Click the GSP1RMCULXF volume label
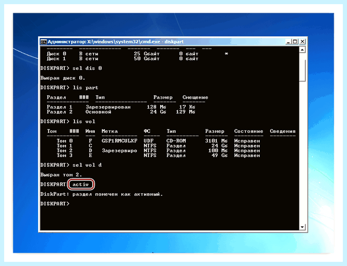Image resolution: width=347 pixels, height=266 pixels. pyautogui.click(x=120, y=141)
